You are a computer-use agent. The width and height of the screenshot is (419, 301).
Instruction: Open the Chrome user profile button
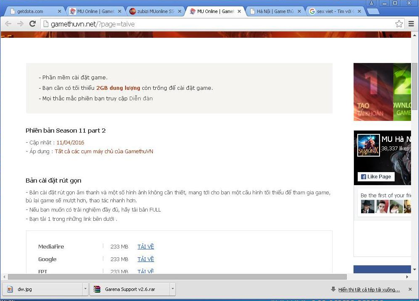372,3
